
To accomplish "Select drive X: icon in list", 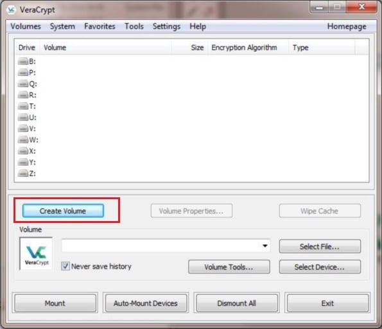I will [x=23, y=151].
